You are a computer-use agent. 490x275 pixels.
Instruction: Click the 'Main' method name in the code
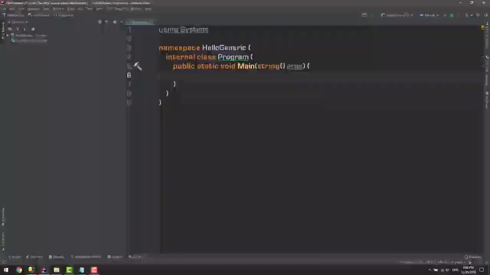click(x=246, y=66)
